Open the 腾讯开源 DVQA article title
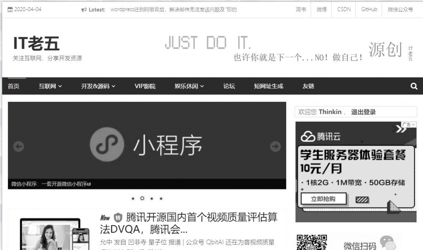Viewport: 423px width, 250px height. coord(188,223)
